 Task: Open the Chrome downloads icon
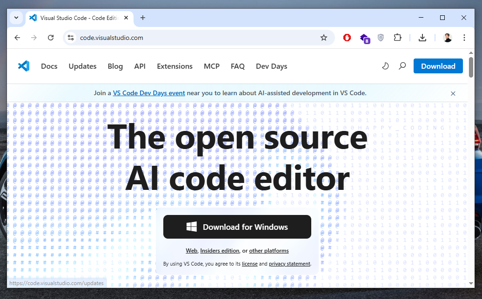pyautogui.click(x=422, y=38)
